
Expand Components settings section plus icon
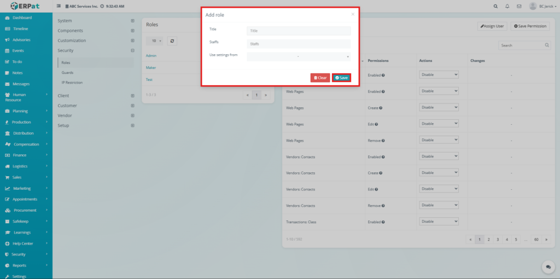(132, 31)
